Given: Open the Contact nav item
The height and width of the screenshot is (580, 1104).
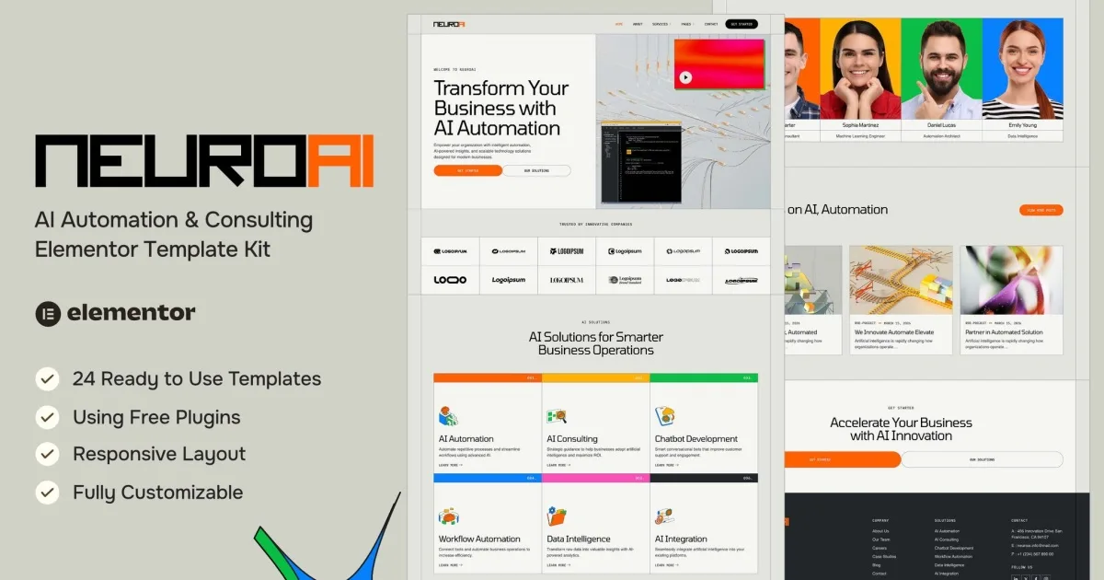Looking at the screenshot, I should tap(711, 24).
